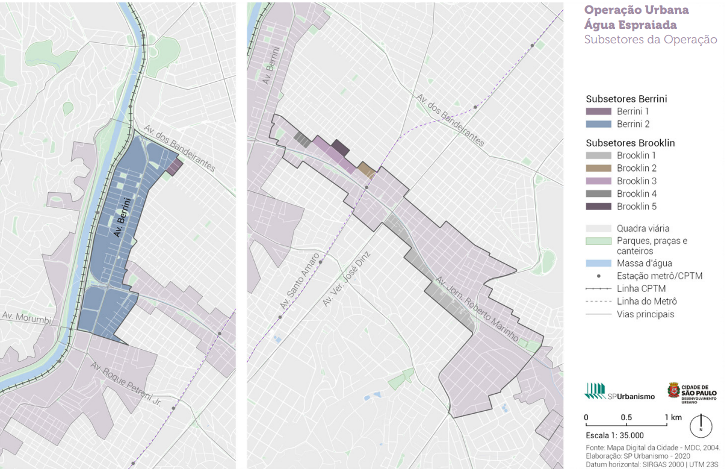The height and width of the screenshot is (469, 727).
Task: Click the Berrini 2 blue legend swatch
Action: pyautogui.click(x=598, y=124)
